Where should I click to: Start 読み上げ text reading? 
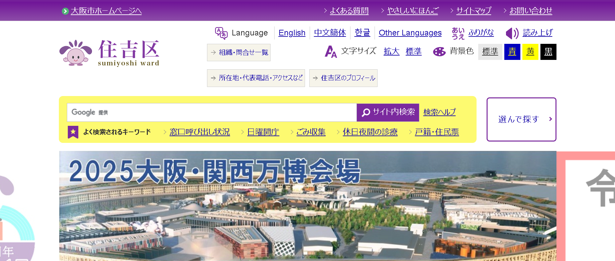pyautogui.click(x=537, y=32)
